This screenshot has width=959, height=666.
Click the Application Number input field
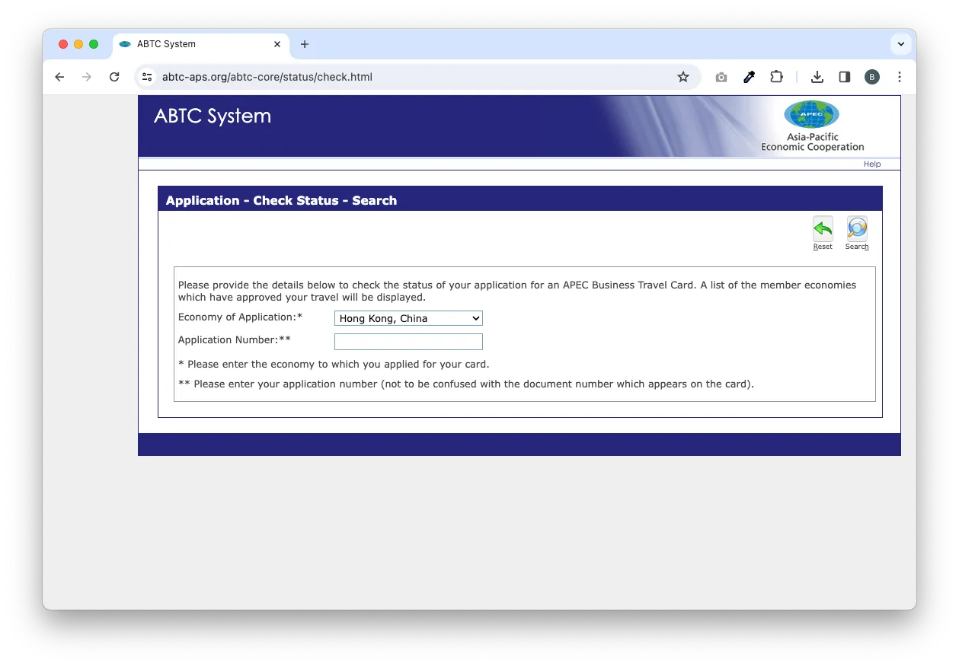408,342
